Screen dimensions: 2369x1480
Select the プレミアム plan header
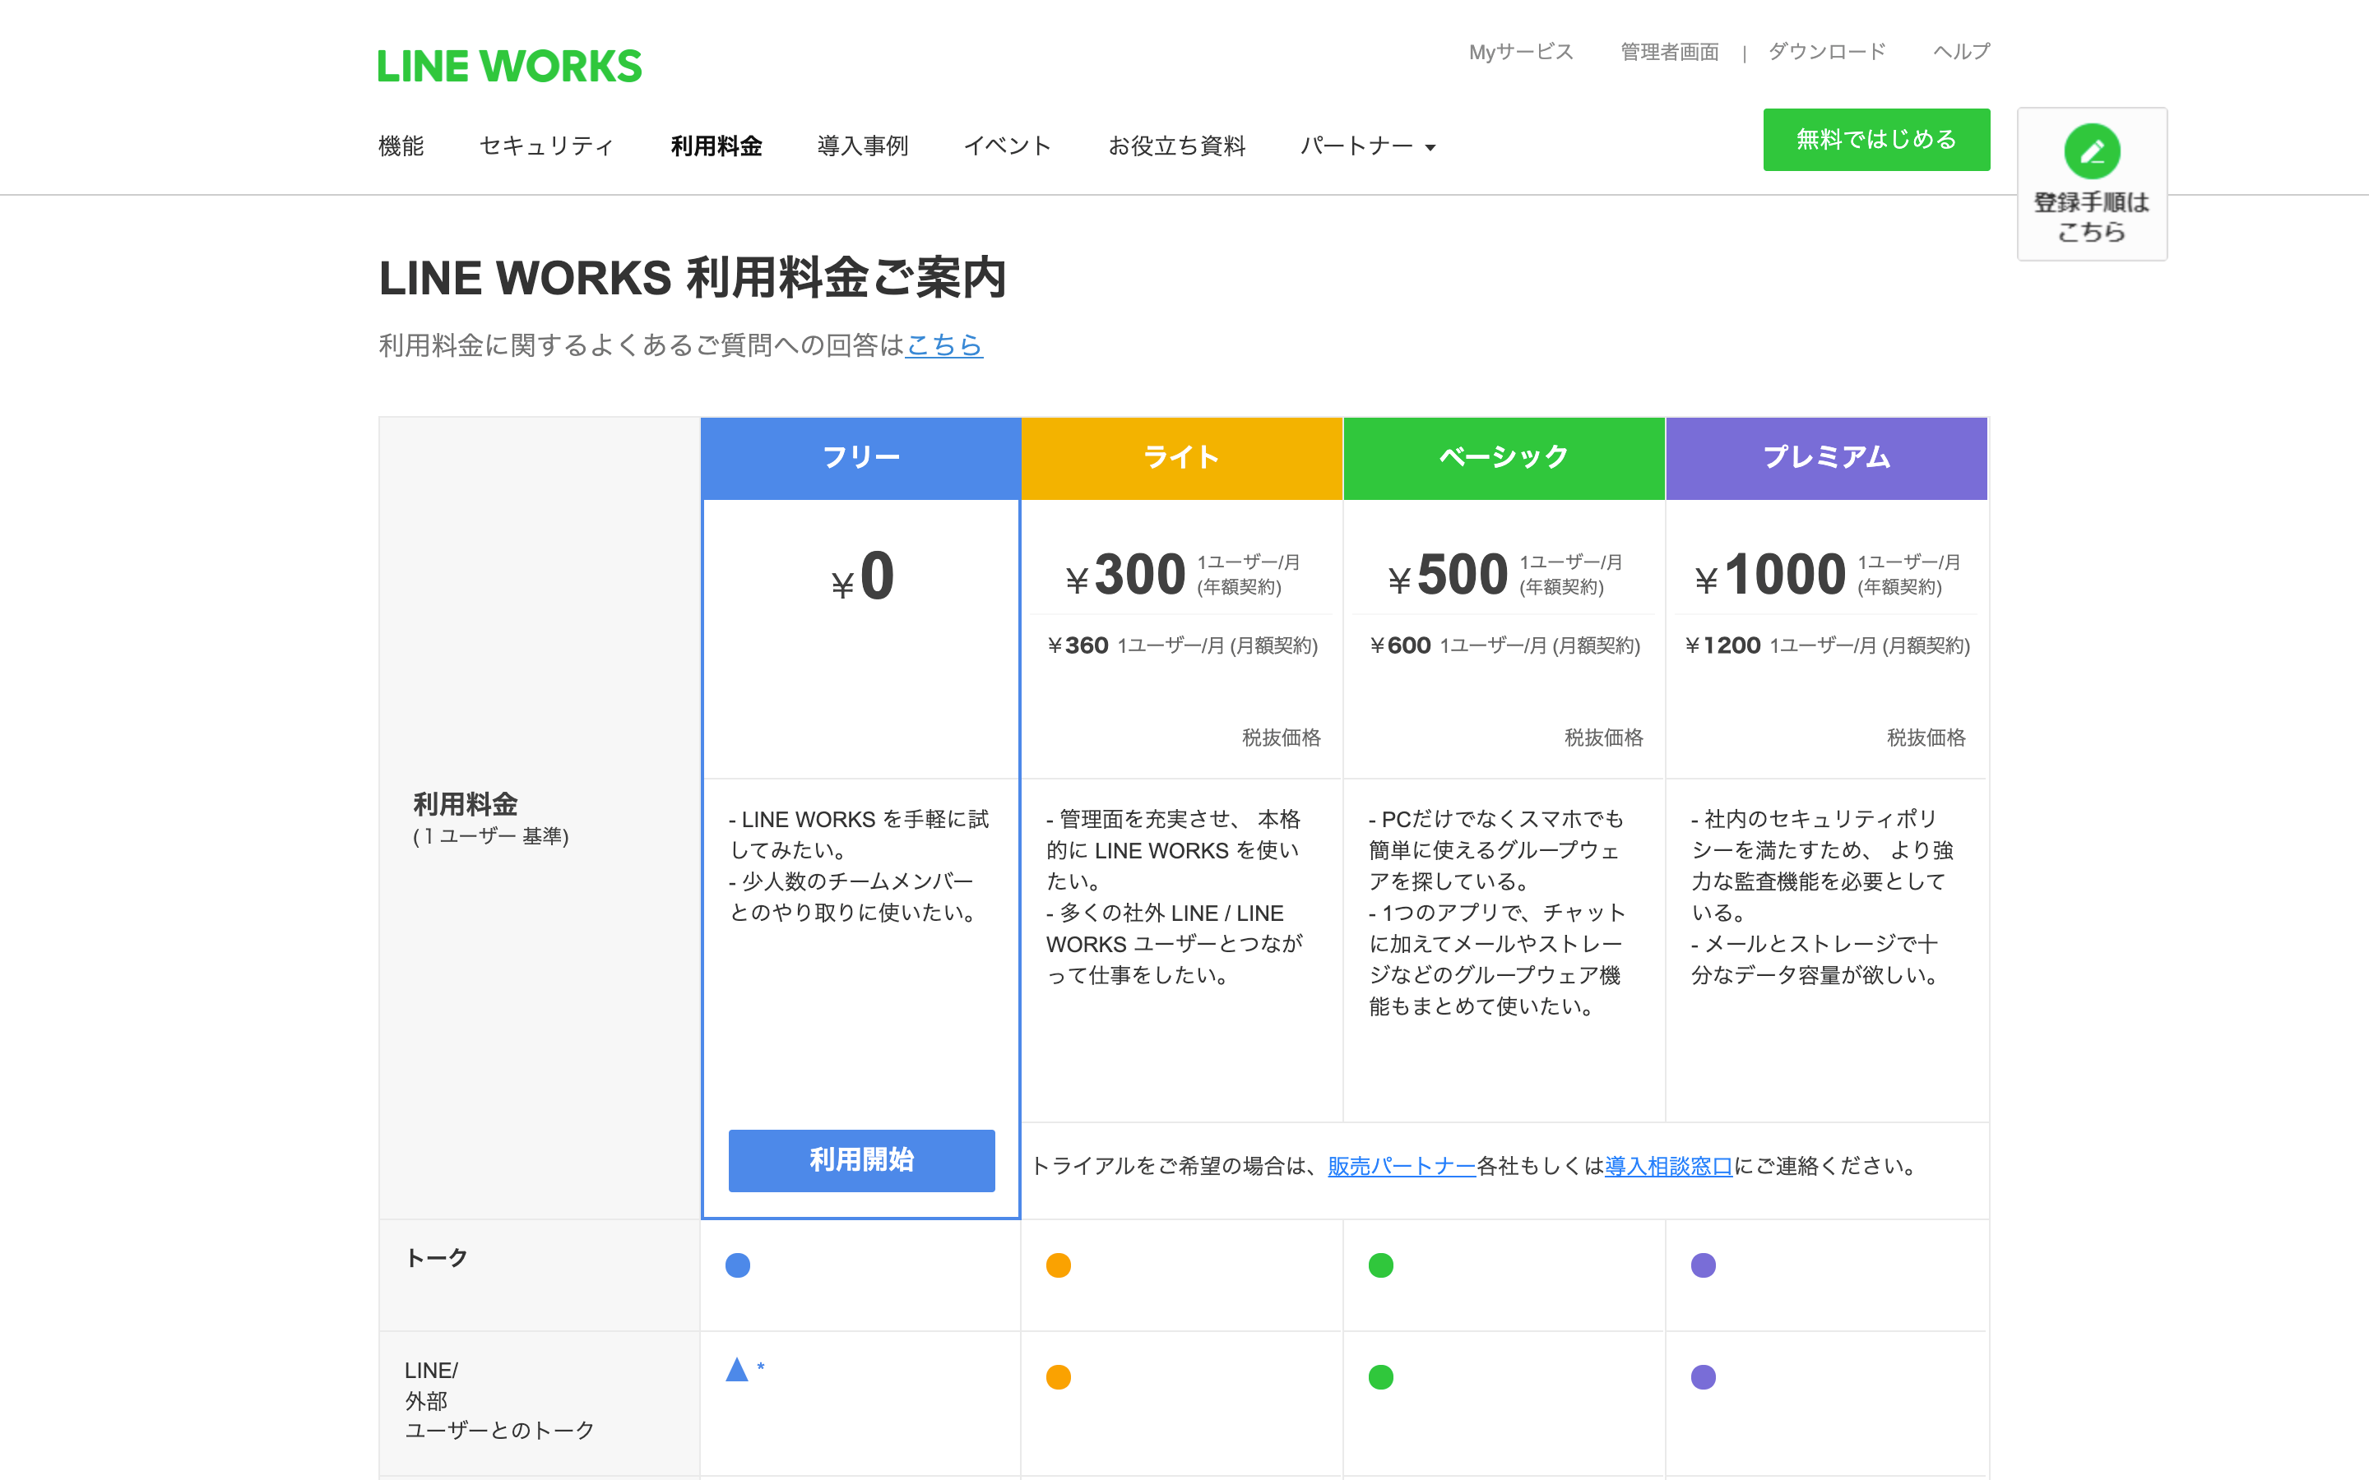click(x=1827, y=458)
